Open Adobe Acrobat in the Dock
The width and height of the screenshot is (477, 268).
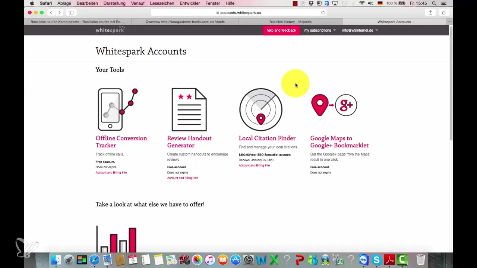coord(390,260)
